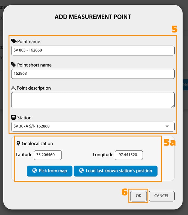
Task: Click the globe icon on Pick from map
Action: point(34,171)
